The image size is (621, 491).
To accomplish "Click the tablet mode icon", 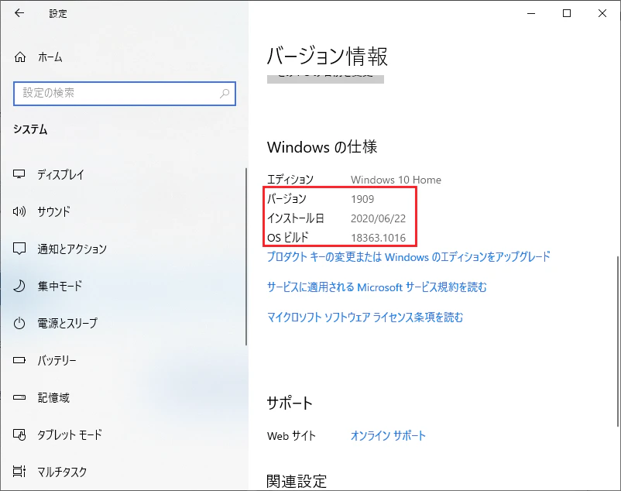I will tap(19, 434).
